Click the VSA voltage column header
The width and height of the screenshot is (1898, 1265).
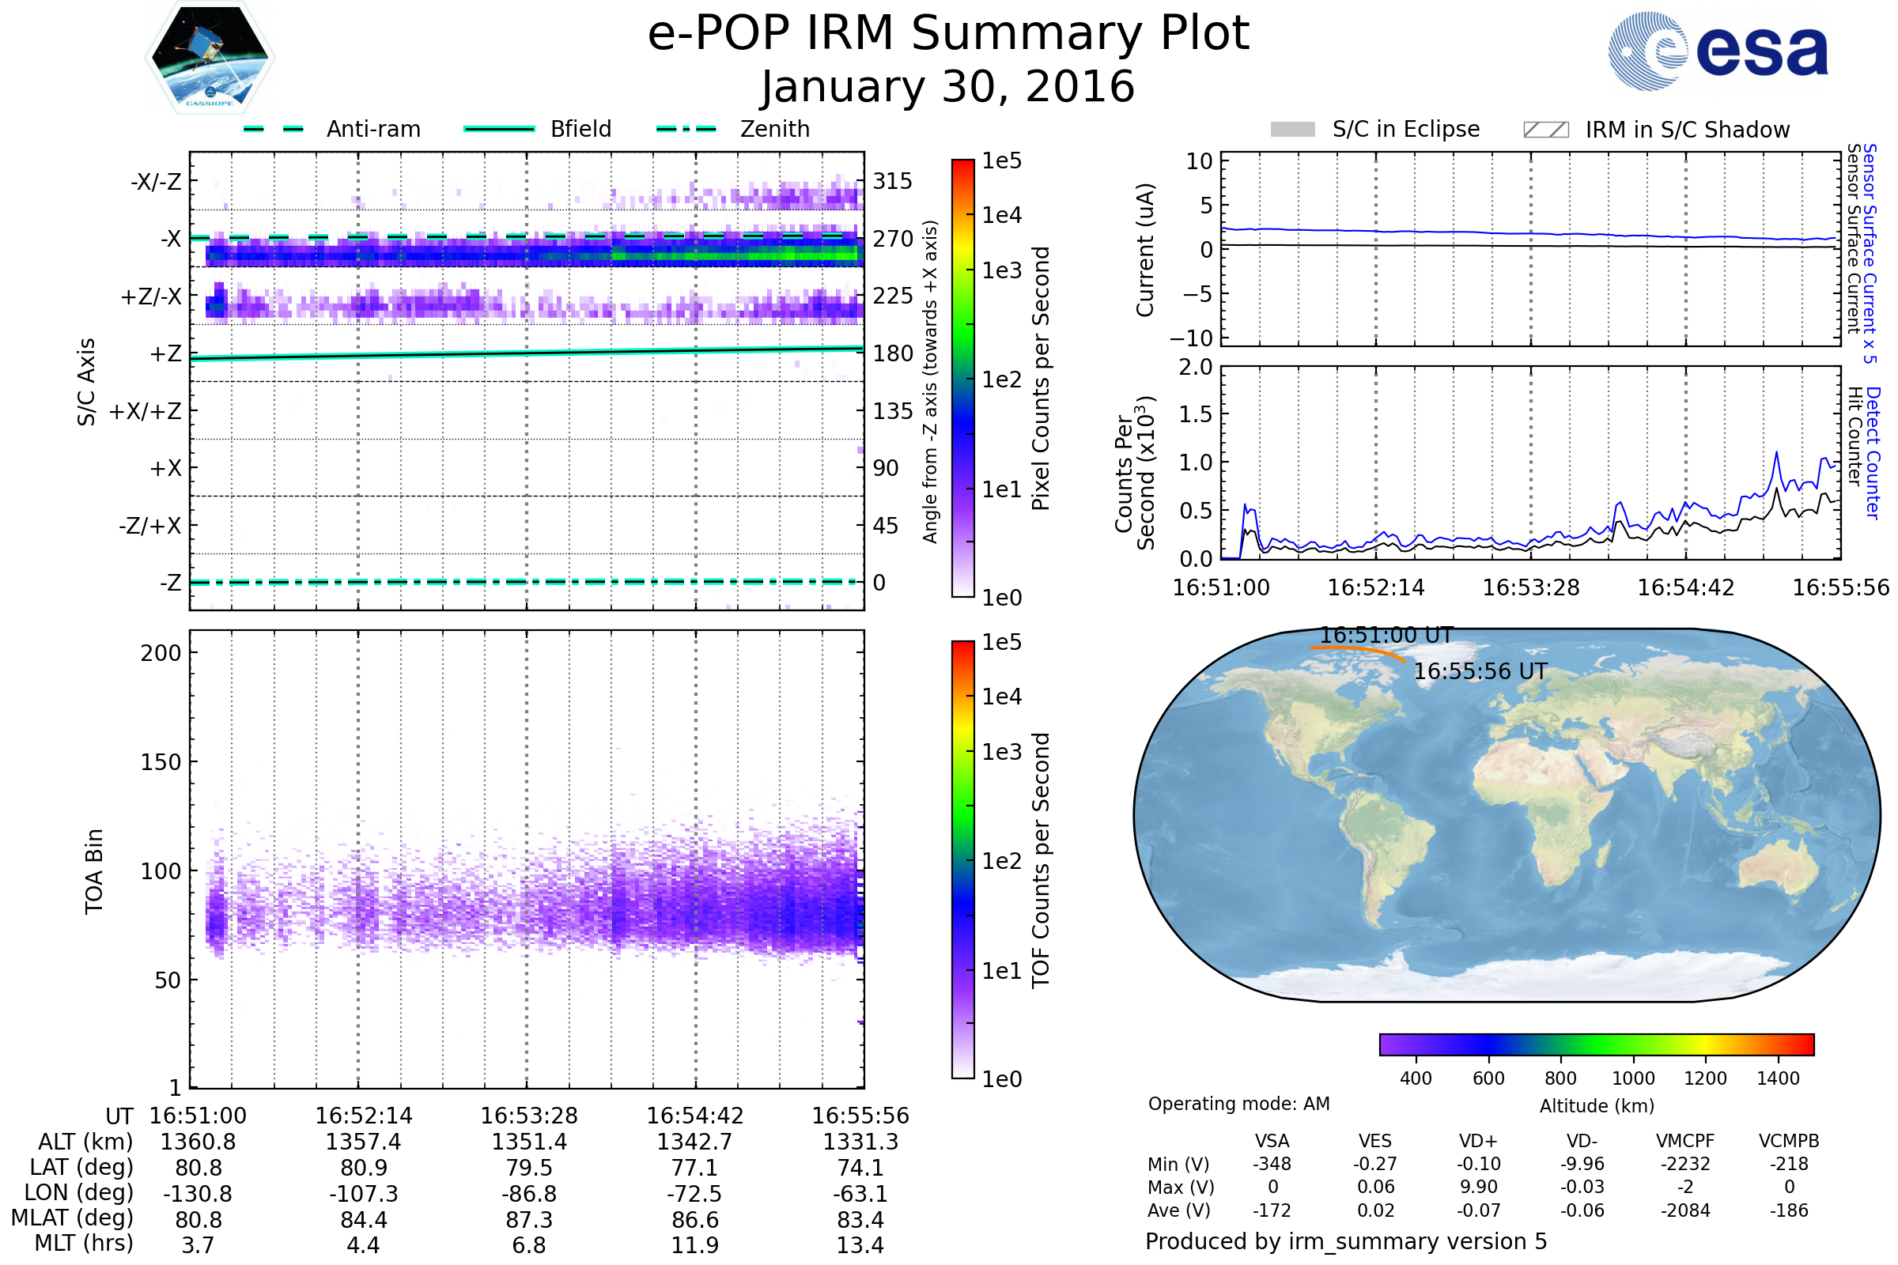[x=1272, y=1142]
